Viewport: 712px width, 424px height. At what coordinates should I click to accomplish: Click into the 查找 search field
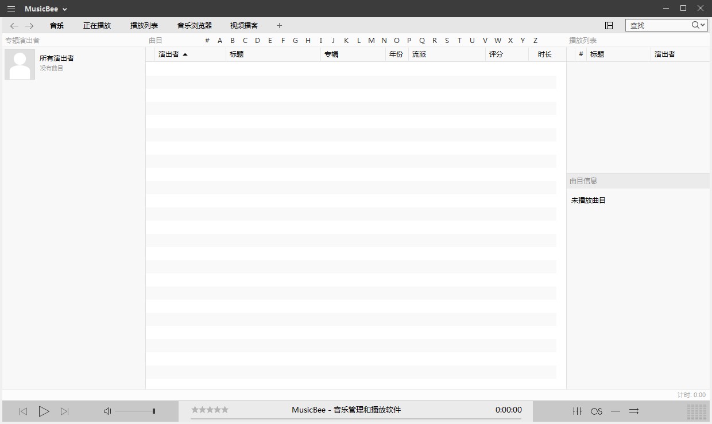pyautogui.click(x=659, y=25)
